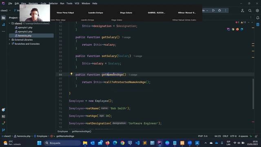The height and width of the screenshot is (147, 261).
Task: Open herencia.php preview in Edge icon
Action: [x=242, y=29]
